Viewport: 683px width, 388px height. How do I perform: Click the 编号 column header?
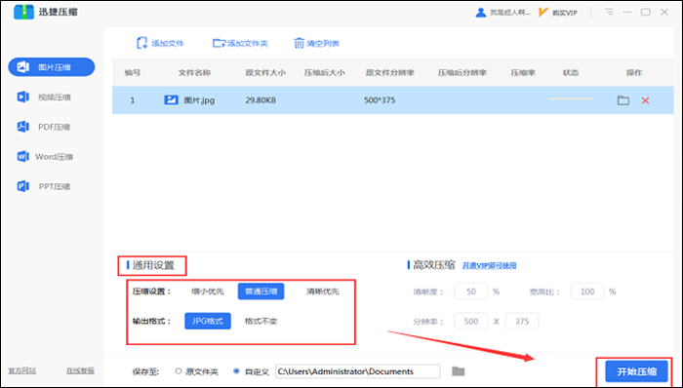(x=133, y=73)
